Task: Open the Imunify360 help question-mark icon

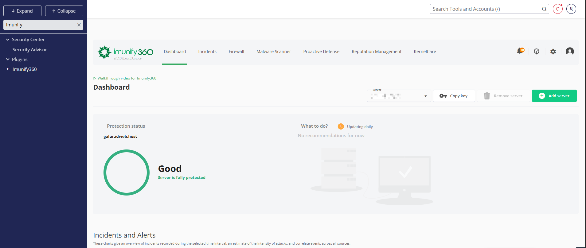Action: [x=537, y=52]
